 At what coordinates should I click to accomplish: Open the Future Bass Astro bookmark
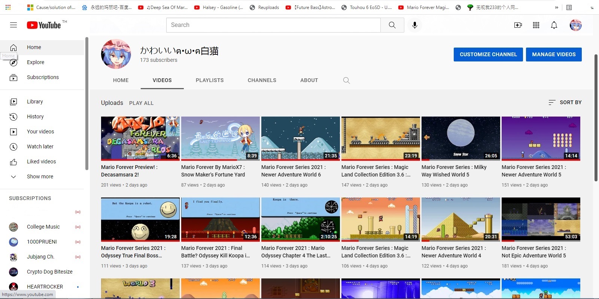[x=310, y=7]
